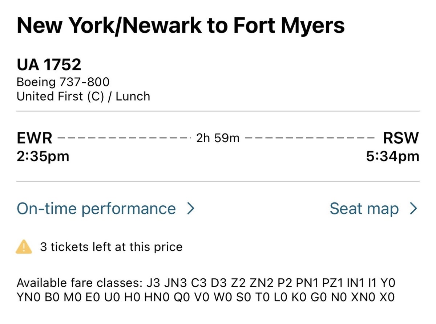Click the chevron beside On-time performance

[191, 209]
